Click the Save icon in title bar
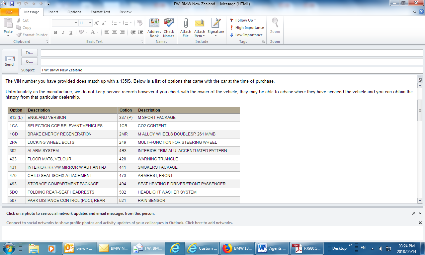 point(12,4)
